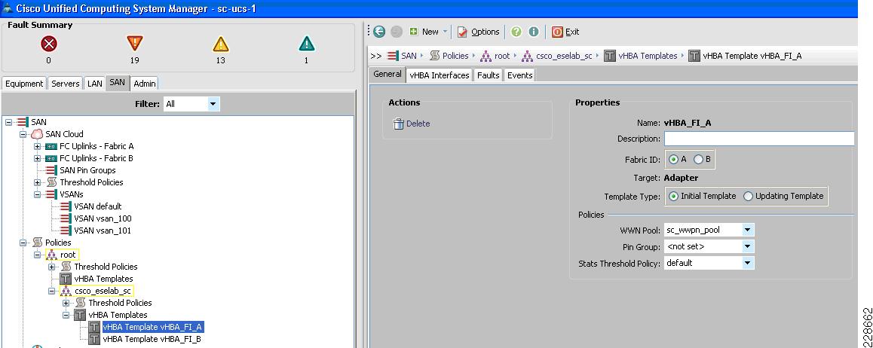This screenshot has width=873, height=348.
Task: Click vHBA Templates in the breadcrumb
Action: (x=648, y=56)
